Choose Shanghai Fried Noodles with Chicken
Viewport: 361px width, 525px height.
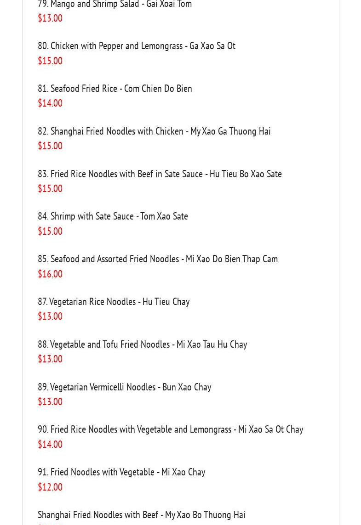(x=154, y=131)
